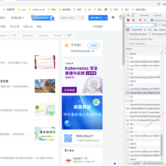166x166 pixels.
Task: Click the request list scrollbar up arrow
Action: tap(162, 53)
